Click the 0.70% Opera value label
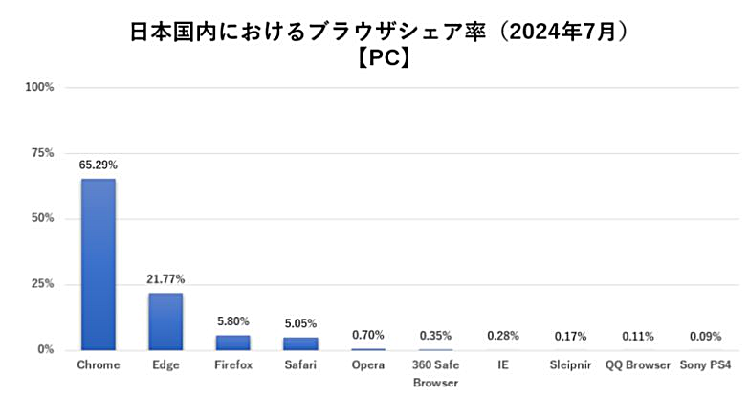 [x=368, y=335]
